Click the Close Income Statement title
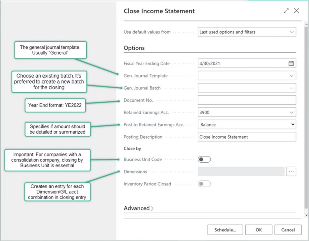The height and width of the screenshot is (241, 309). click(x=159, y=11)
